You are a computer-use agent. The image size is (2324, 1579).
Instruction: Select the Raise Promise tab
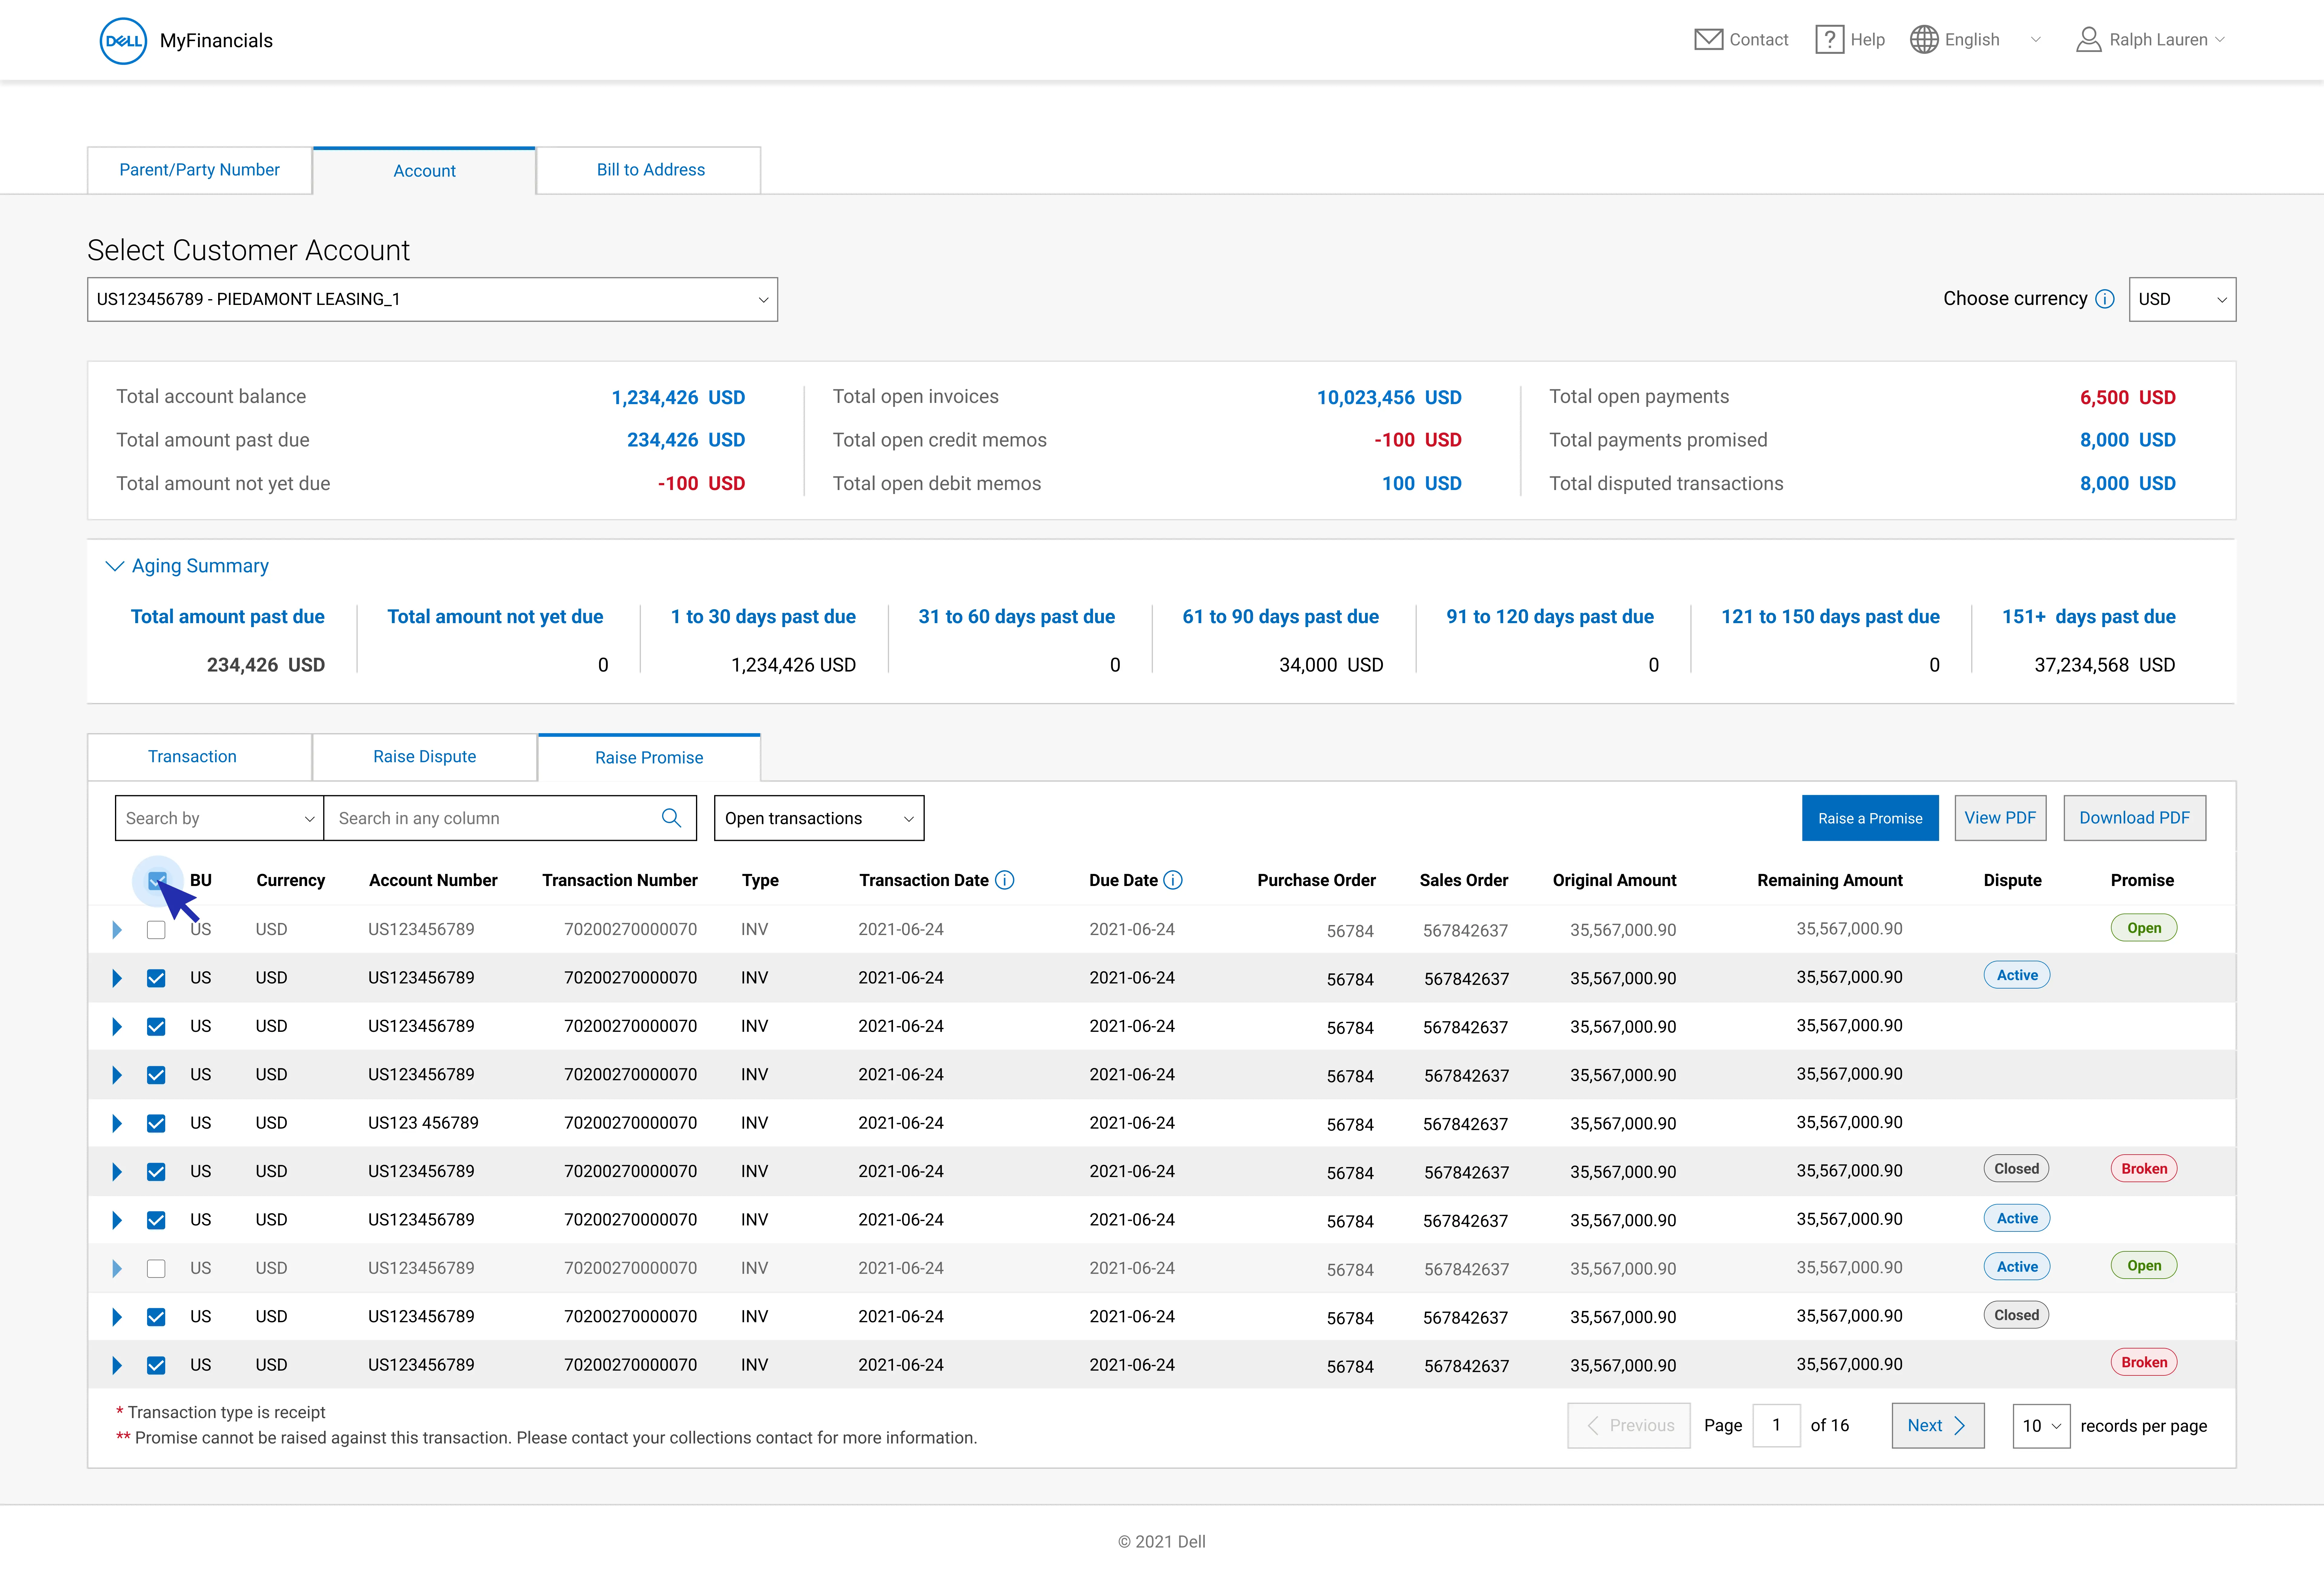tap(649, 757)
